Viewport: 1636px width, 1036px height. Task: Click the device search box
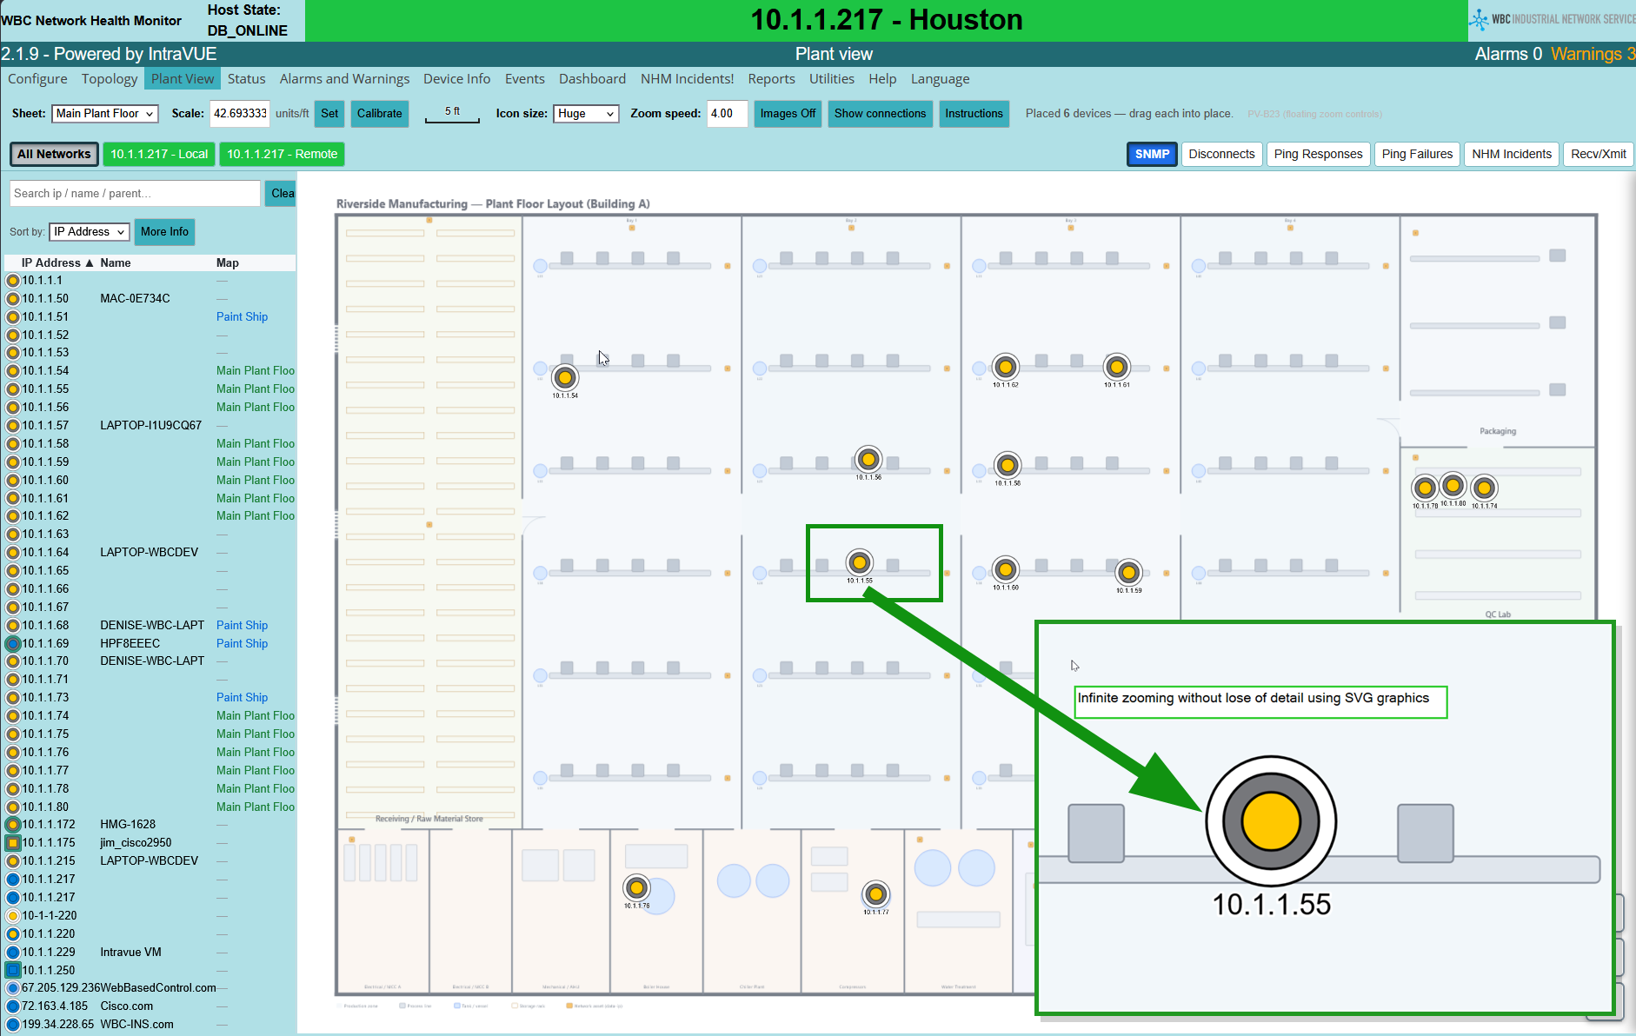pos(135,194)
